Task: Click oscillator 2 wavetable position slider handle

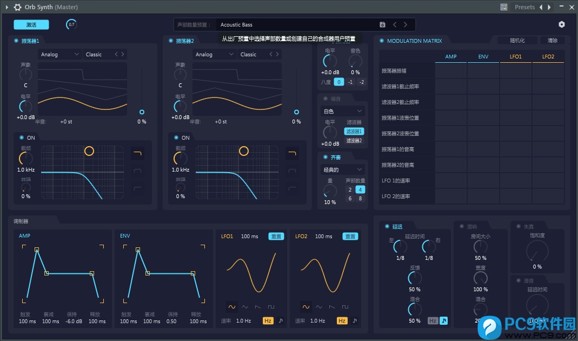Action: (296, 112)
